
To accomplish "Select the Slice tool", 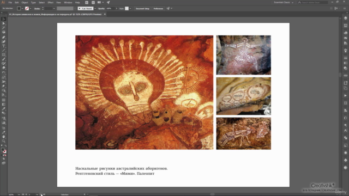I will coord(4,132).
